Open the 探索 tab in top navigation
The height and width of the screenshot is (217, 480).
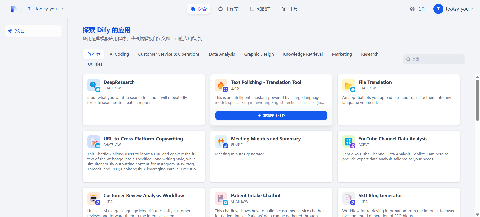pos(198,9)
